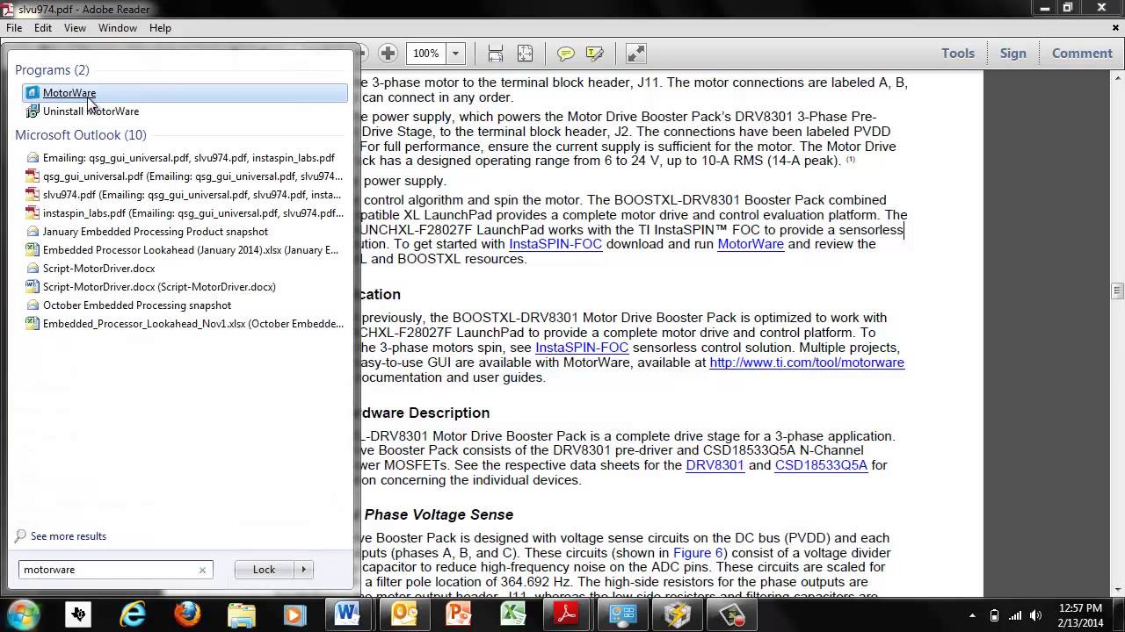Image resolution: width=1125 pixels, height=632 pixels.
Task: Open Windows Explorer folder in taskbar
Action: [242, 614]
